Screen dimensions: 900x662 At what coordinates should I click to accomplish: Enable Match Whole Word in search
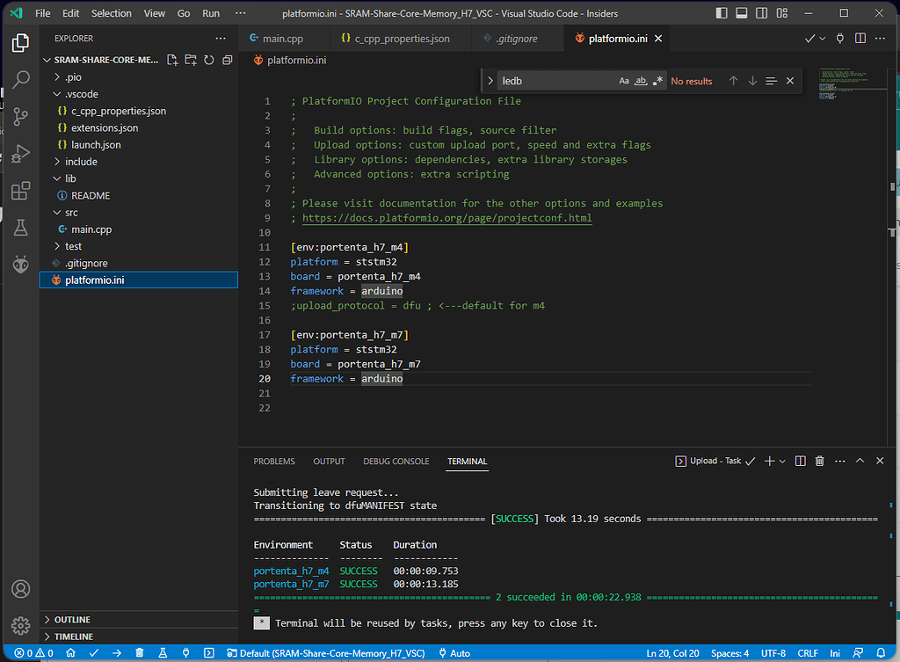coord(641,81)
